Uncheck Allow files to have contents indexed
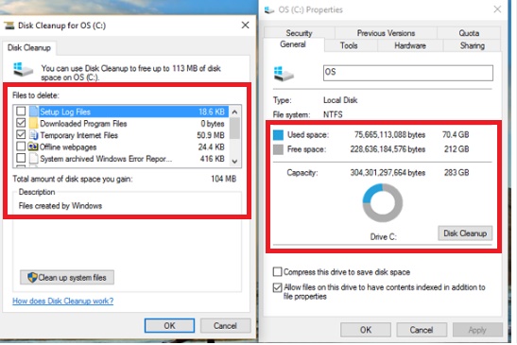This screenshot has width=517, height=345. (x=278, y=287)
